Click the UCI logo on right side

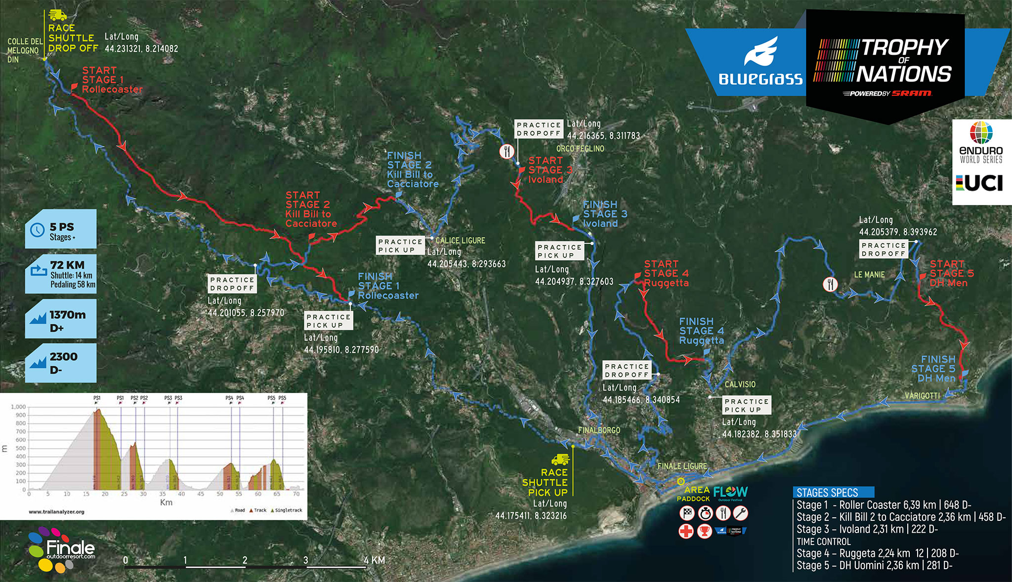click(x=980, y=183)
